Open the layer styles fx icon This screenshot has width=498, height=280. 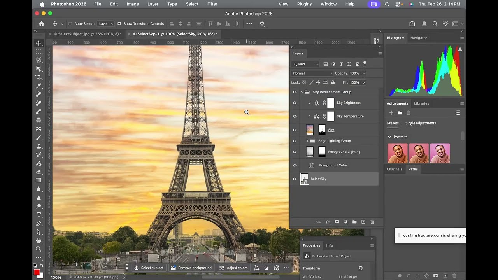point(328,222)
